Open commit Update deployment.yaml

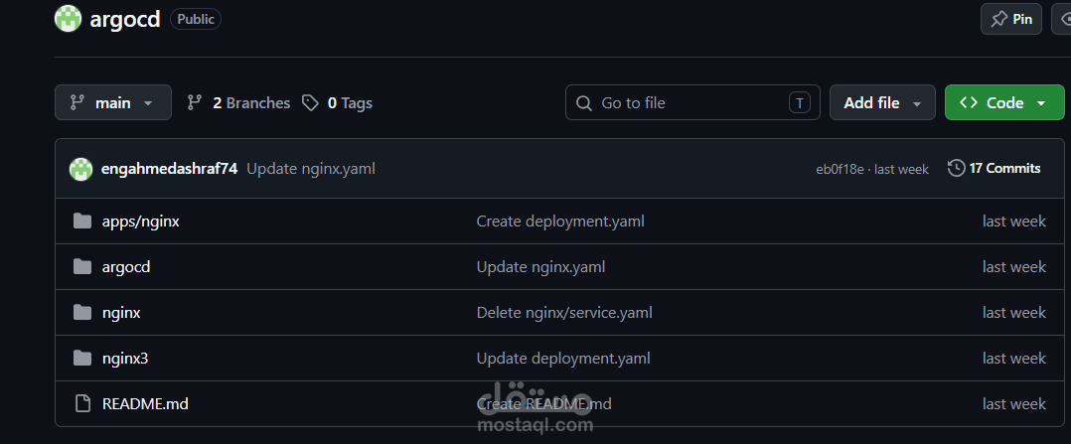coord(562,358)
